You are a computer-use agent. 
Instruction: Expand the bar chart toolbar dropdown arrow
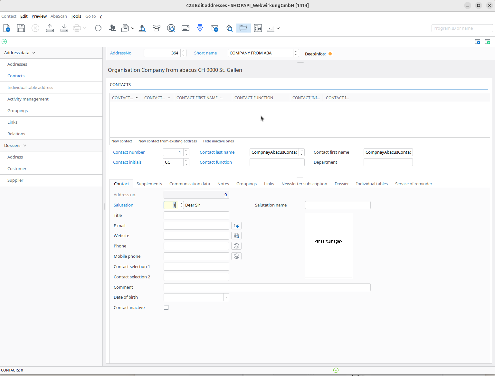click(x=278, y=28)
